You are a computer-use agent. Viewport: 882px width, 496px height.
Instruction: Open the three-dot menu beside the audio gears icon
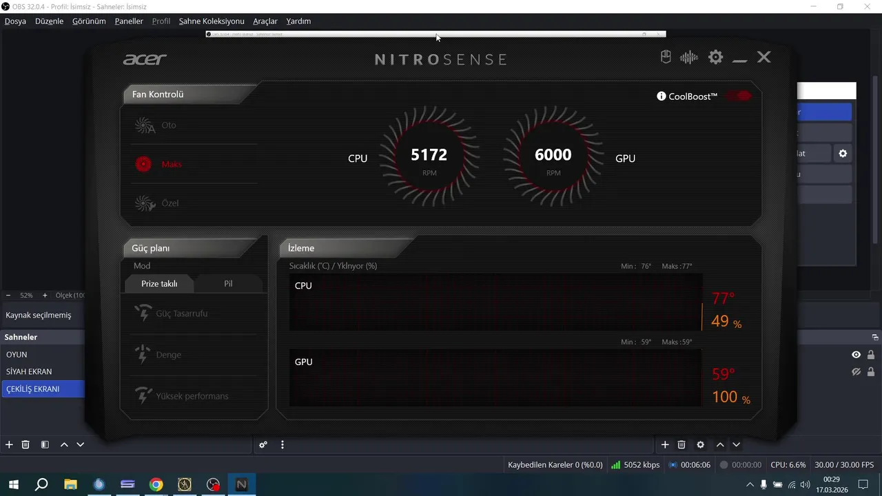coord(283,445)
